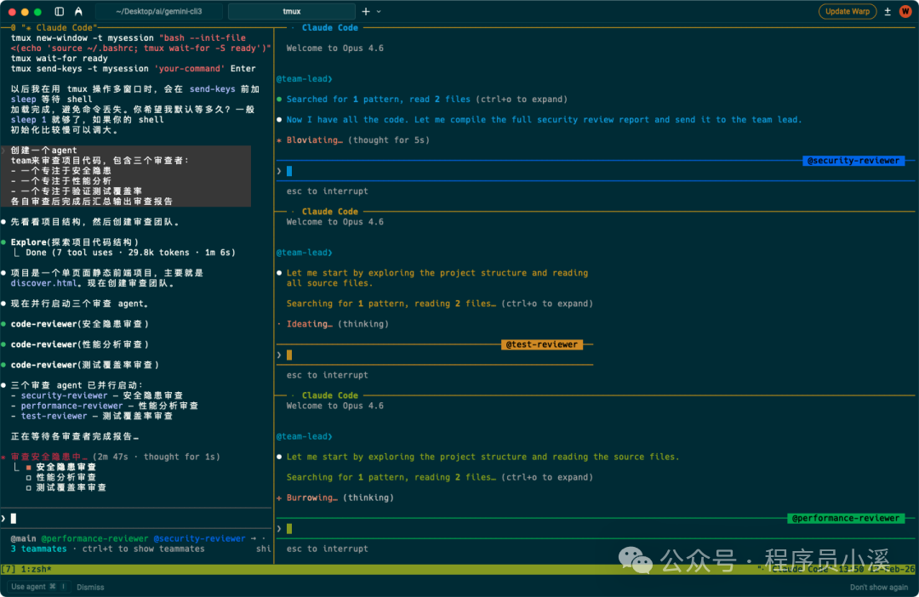
Task: Click 'Done (7 tool uses · 29.8k tokens' line
Action: click(x=130, y=253)
